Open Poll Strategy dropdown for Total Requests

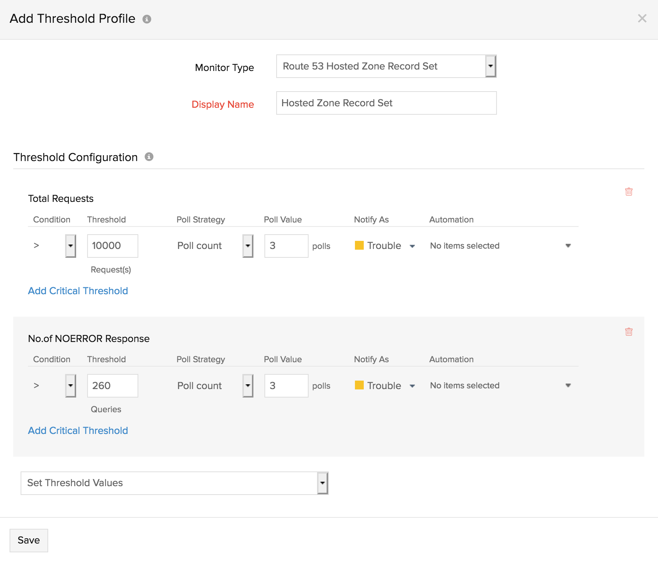click(x=248, y=246)
